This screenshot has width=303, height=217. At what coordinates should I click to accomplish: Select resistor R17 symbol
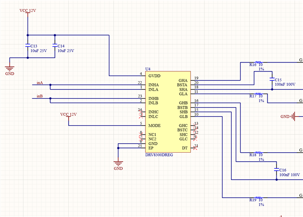pos(258,94)
